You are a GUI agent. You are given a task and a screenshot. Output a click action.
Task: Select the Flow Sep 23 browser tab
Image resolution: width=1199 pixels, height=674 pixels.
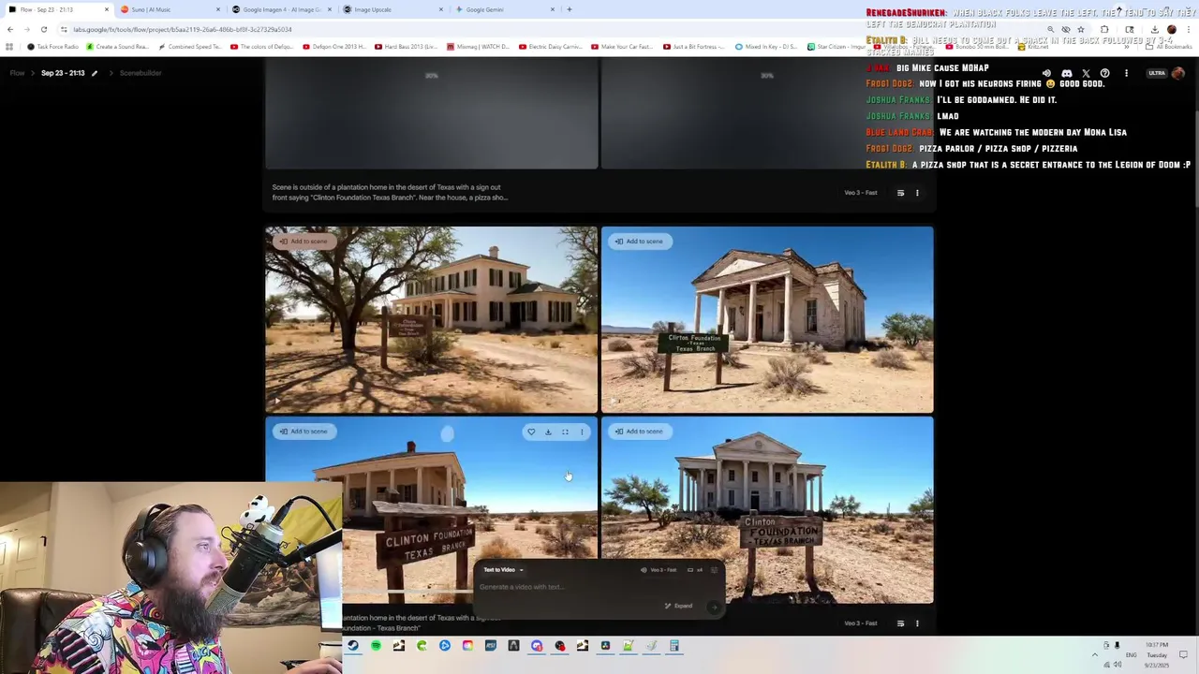click(56, 9)
